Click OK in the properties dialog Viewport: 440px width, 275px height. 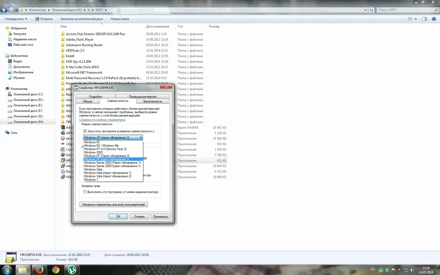(118, 216)
